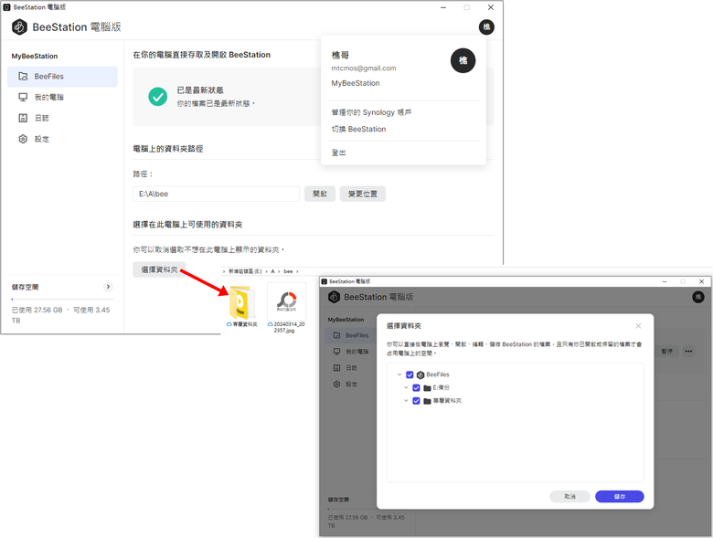
Task: Click the app icon in the second window title bar
Action: point(325,281)
